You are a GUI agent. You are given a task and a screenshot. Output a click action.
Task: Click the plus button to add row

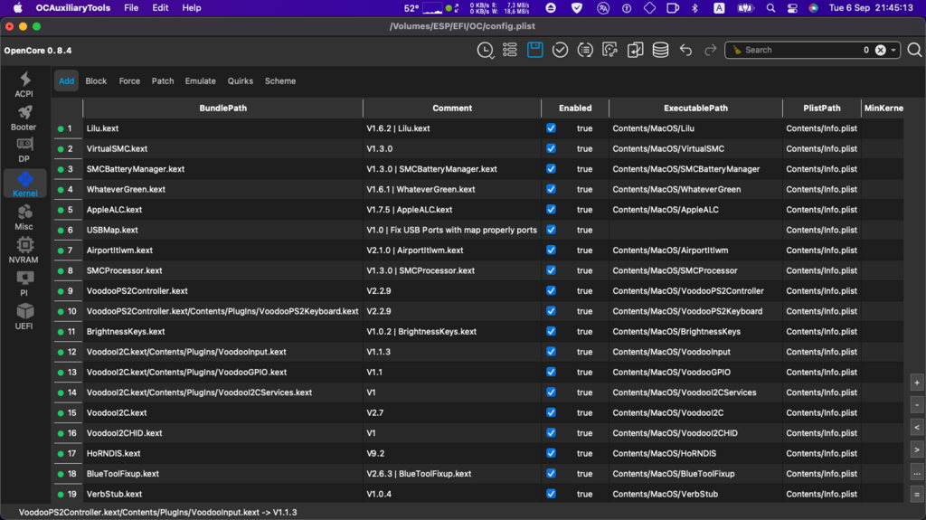[x=917, y=383]
